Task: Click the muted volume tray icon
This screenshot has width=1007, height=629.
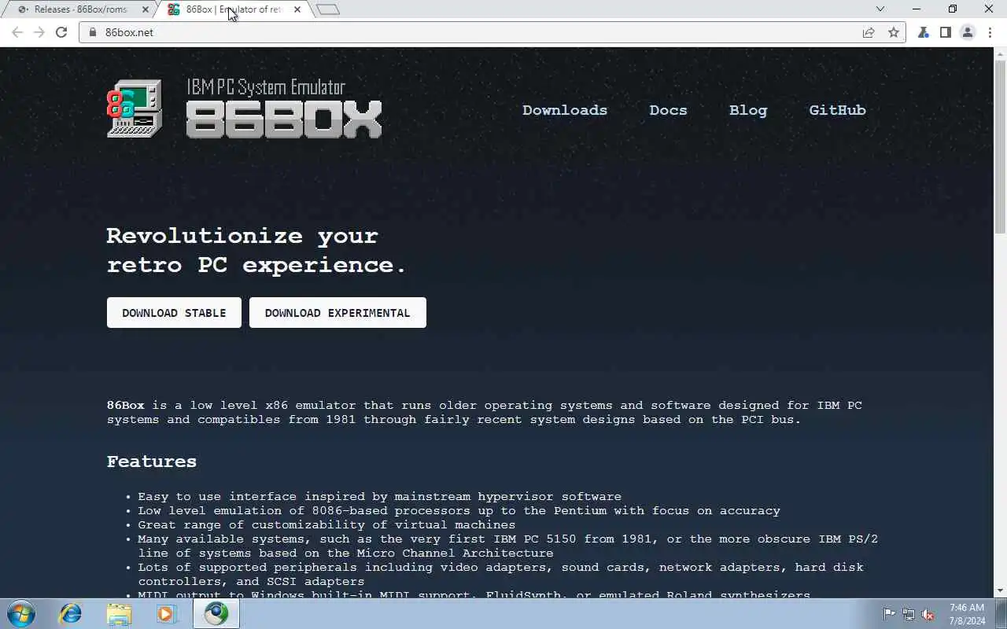Action: [x=928, y=614]
